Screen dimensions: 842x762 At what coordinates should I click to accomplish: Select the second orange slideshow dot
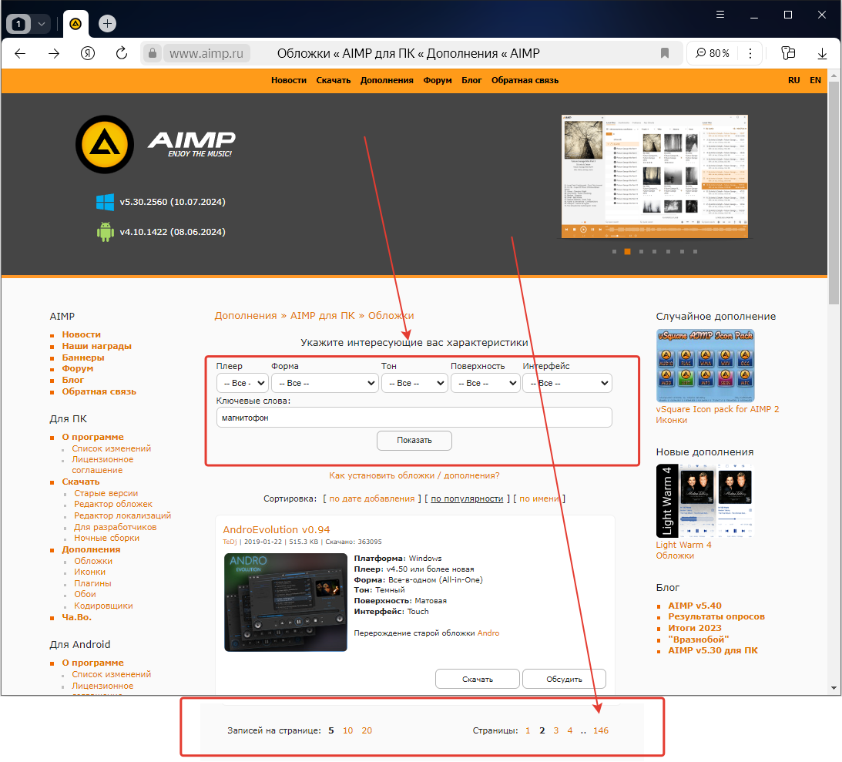tap(627, 251)
